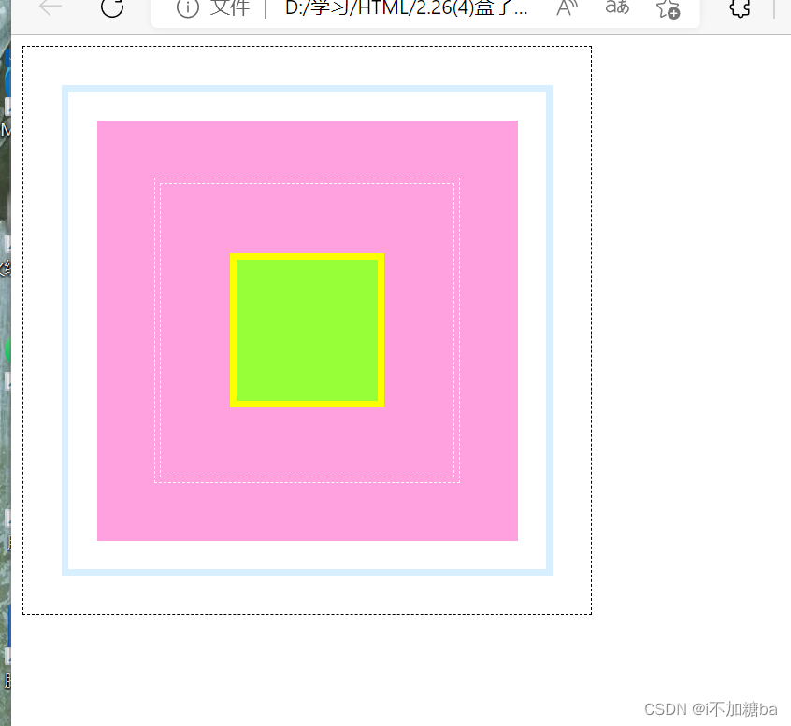The image size is (791, 726).
Task: Add page to favorites star icon
Action: pos(668,8)
